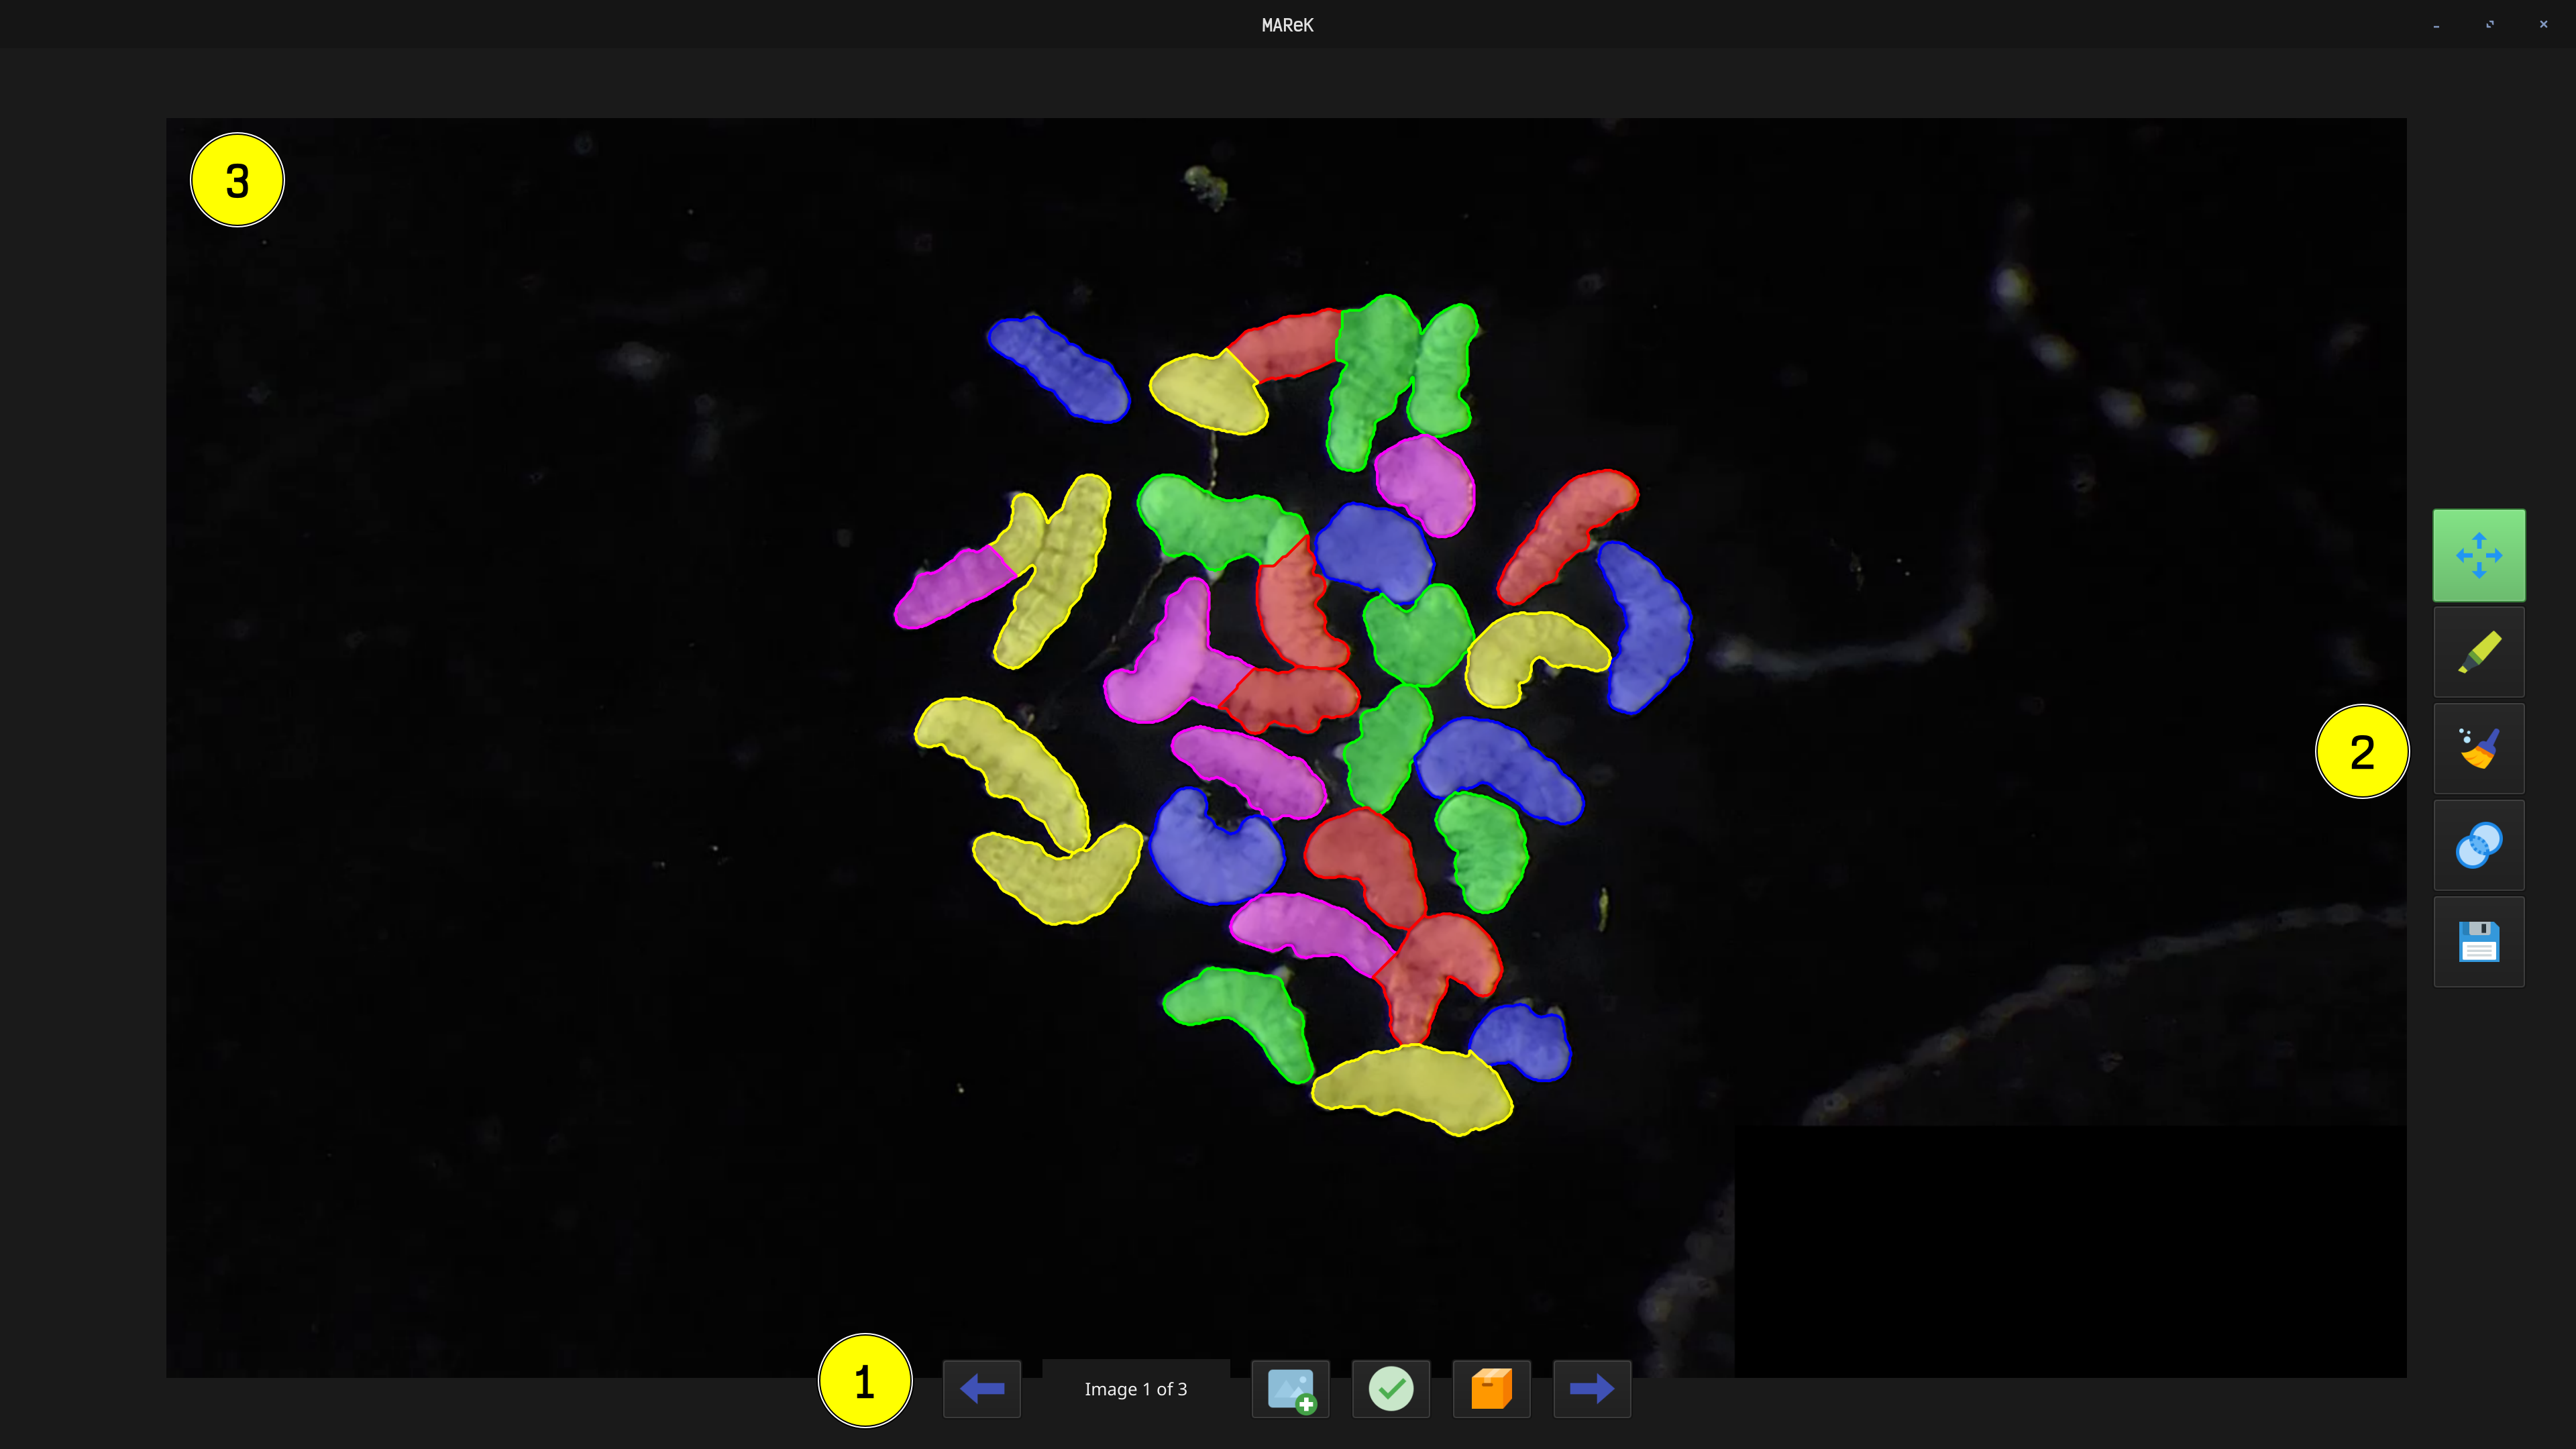
Task: Select the rightmost blue chromosome segment
Action: 1644,626
